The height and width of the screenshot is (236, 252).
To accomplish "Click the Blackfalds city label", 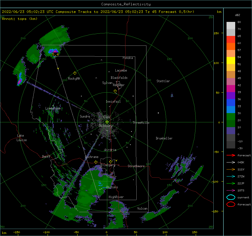I will coord(119,78).
